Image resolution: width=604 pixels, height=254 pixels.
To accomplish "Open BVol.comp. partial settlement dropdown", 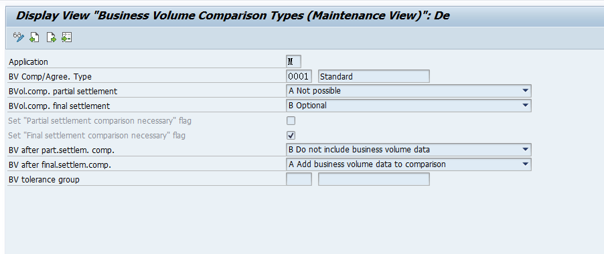I will [x=408, y=91].
